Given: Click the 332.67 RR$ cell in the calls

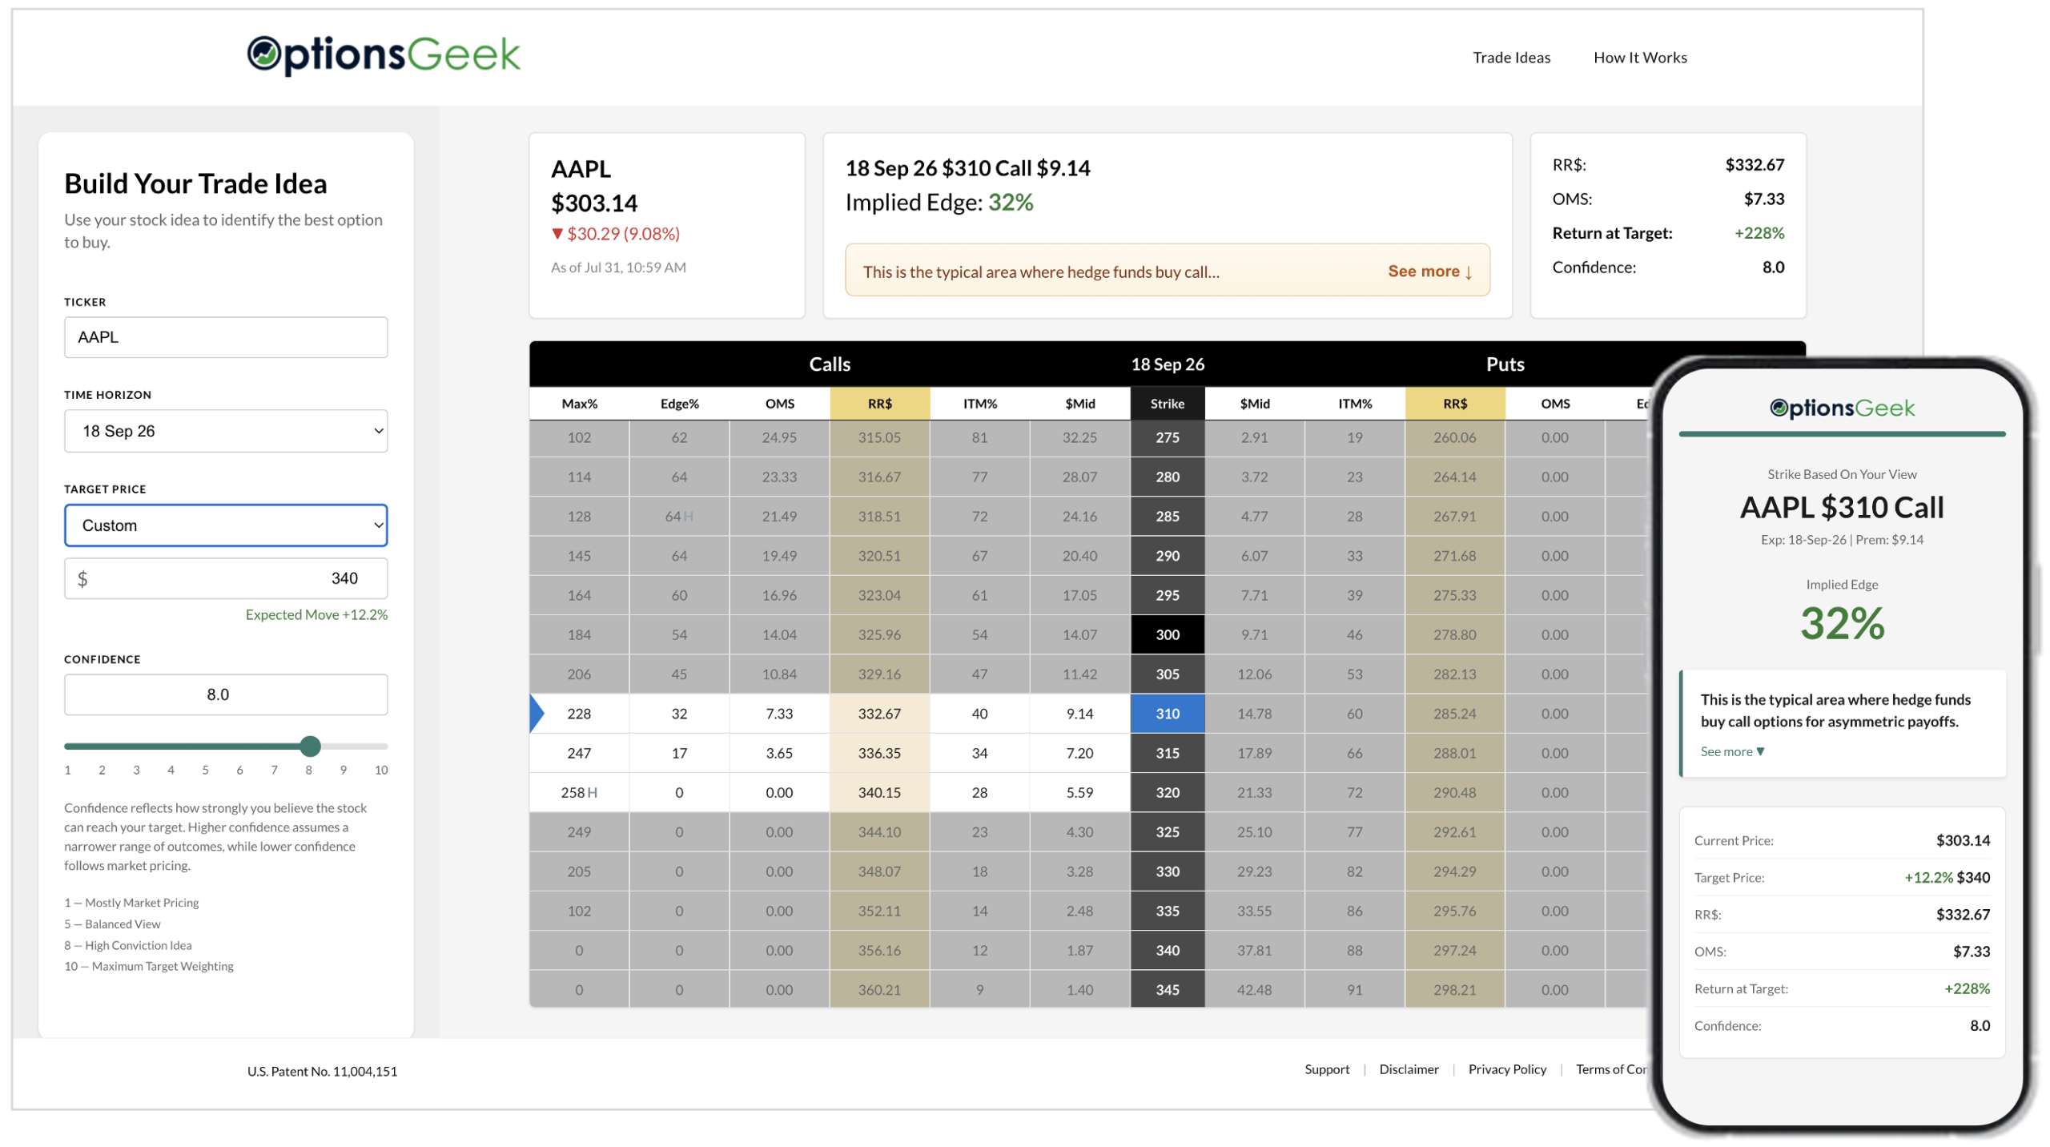Looking at the screenshot, I should (879, 713).
